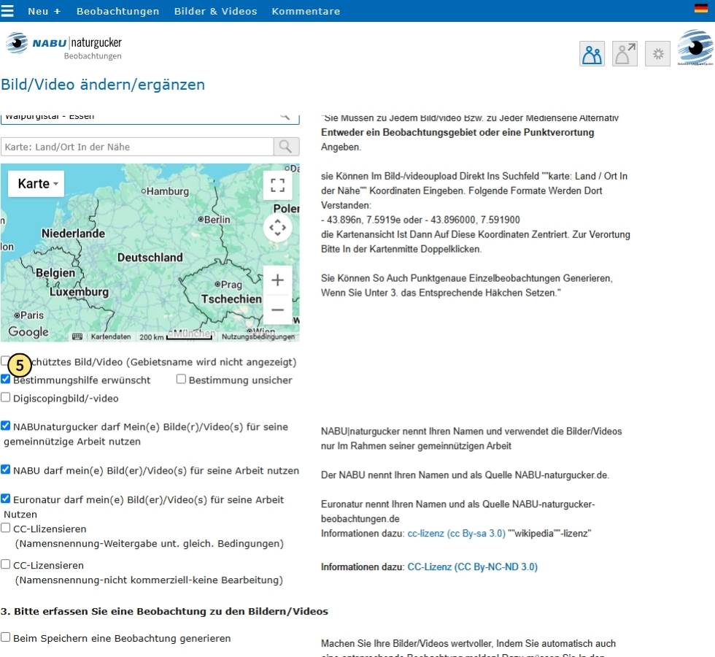Open the cc-lizenz (cc By-sa 3.0) link
Image resolution: width=715 pixels, height=657 pixels.
(457, 534)
